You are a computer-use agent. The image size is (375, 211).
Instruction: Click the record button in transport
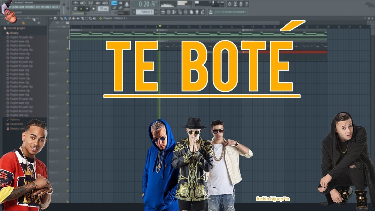(94, 8)
